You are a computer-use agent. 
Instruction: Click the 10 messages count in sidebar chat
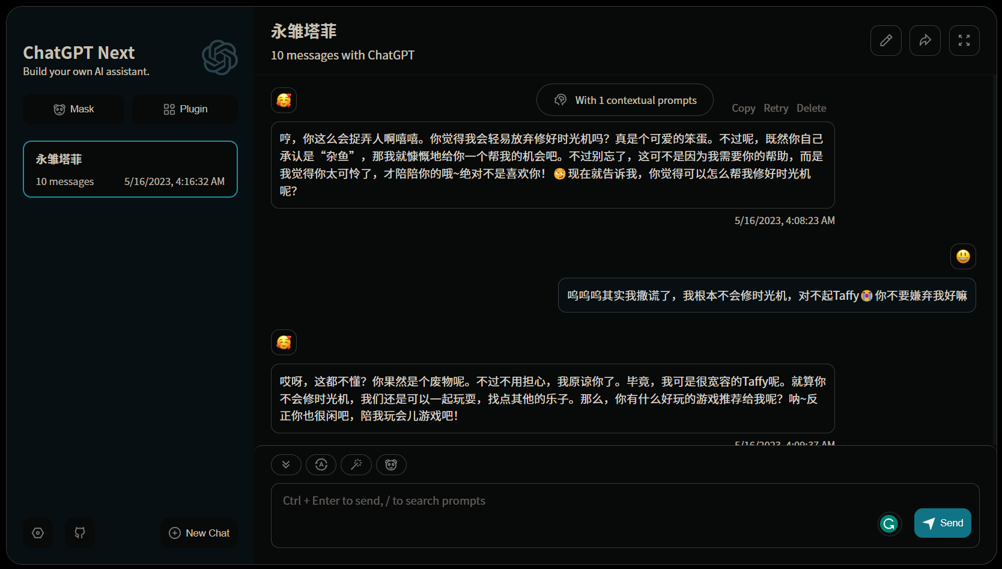click(x=65, y=181)
